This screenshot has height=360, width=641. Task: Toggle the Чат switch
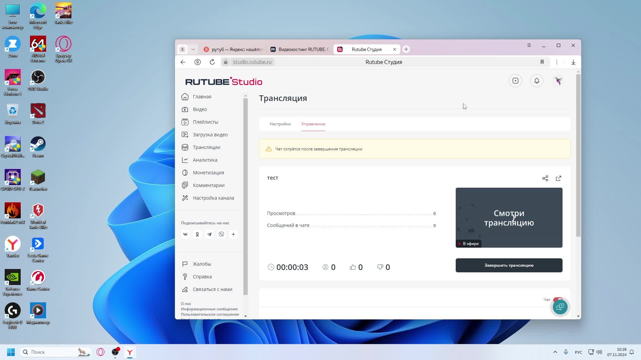tap(558, 300)
